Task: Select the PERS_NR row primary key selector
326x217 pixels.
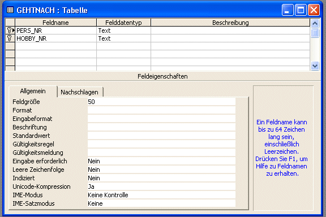Action: (x=10, y=31)
